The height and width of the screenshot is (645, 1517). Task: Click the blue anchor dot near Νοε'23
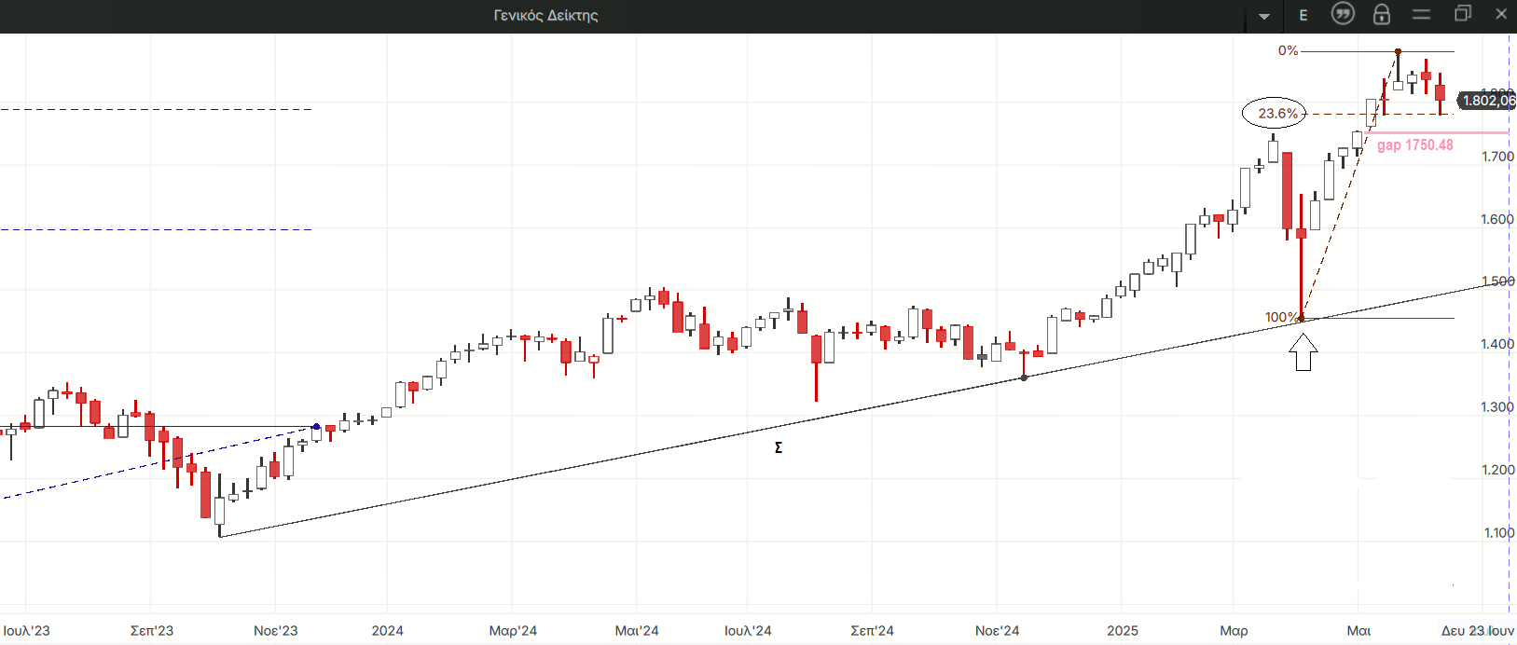(x=316, y=427)
